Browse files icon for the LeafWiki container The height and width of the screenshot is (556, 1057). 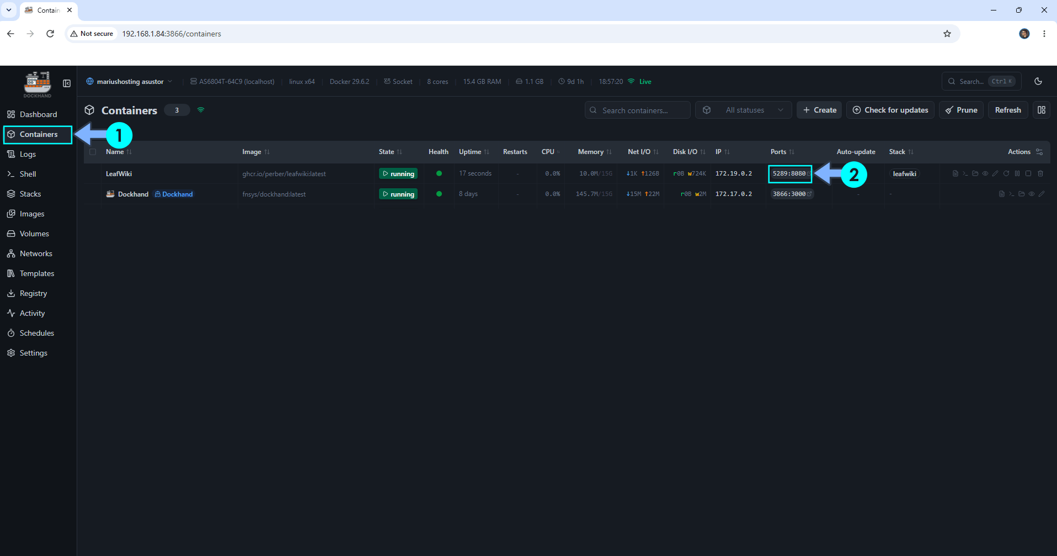pyautogui.click(x=975, y=173)
